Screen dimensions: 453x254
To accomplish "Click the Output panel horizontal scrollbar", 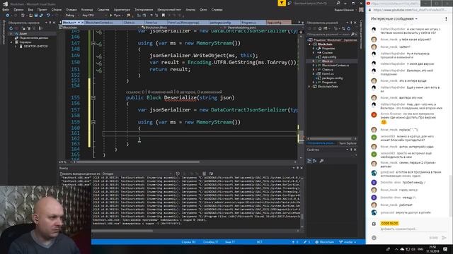I will coord(122,231).
